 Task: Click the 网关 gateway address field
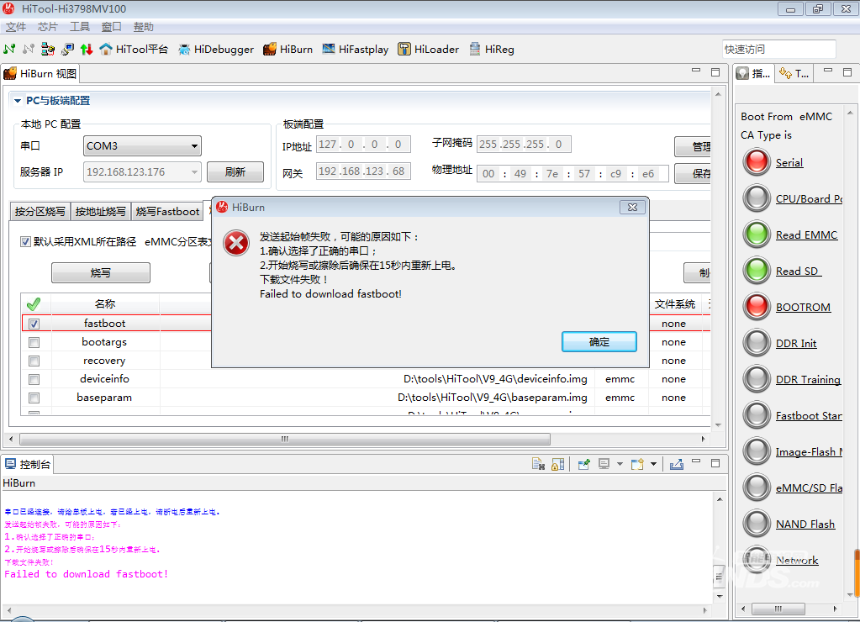click(x=363, y=171)
